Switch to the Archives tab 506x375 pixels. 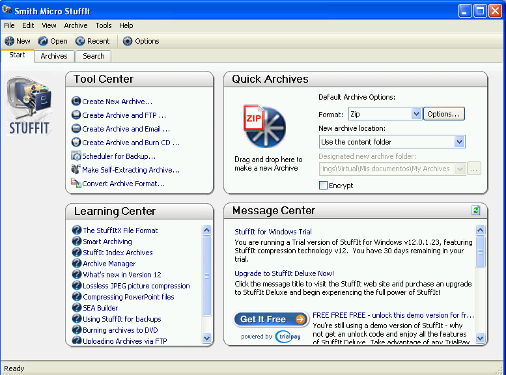[x=54, y=56]
